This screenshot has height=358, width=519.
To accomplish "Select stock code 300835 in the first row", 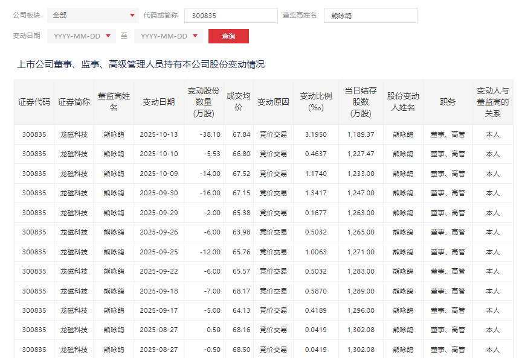I will pos(33,134).
